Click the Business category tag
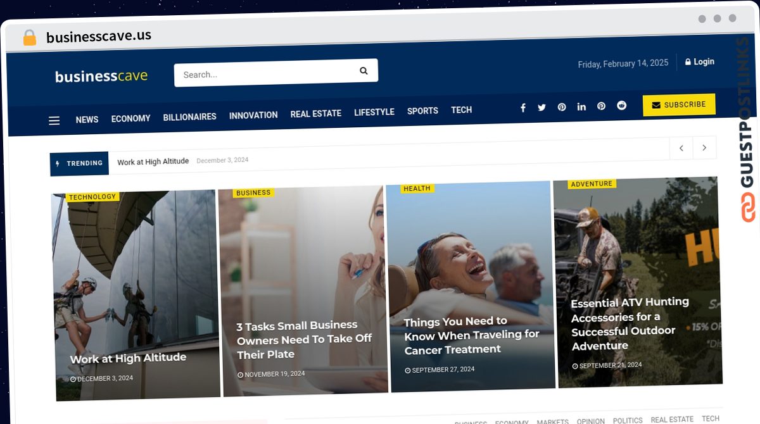This screenshot has height=424, width=760. pyautogui.click(x=253, y=192)
